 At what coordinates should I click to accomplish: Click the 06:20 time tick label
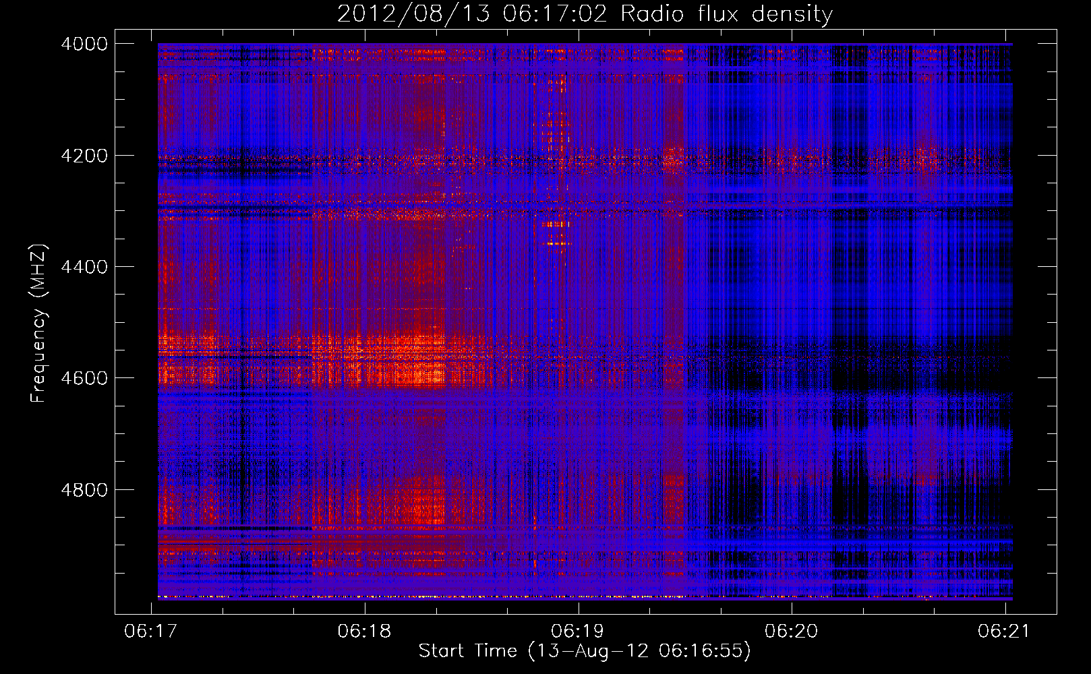(791, 631)
